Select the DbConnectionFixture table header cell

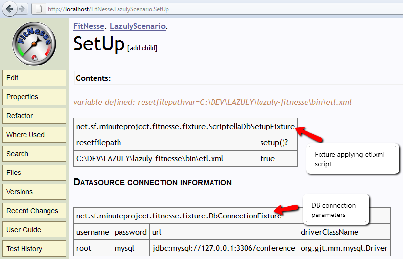[x=232, y=216]
